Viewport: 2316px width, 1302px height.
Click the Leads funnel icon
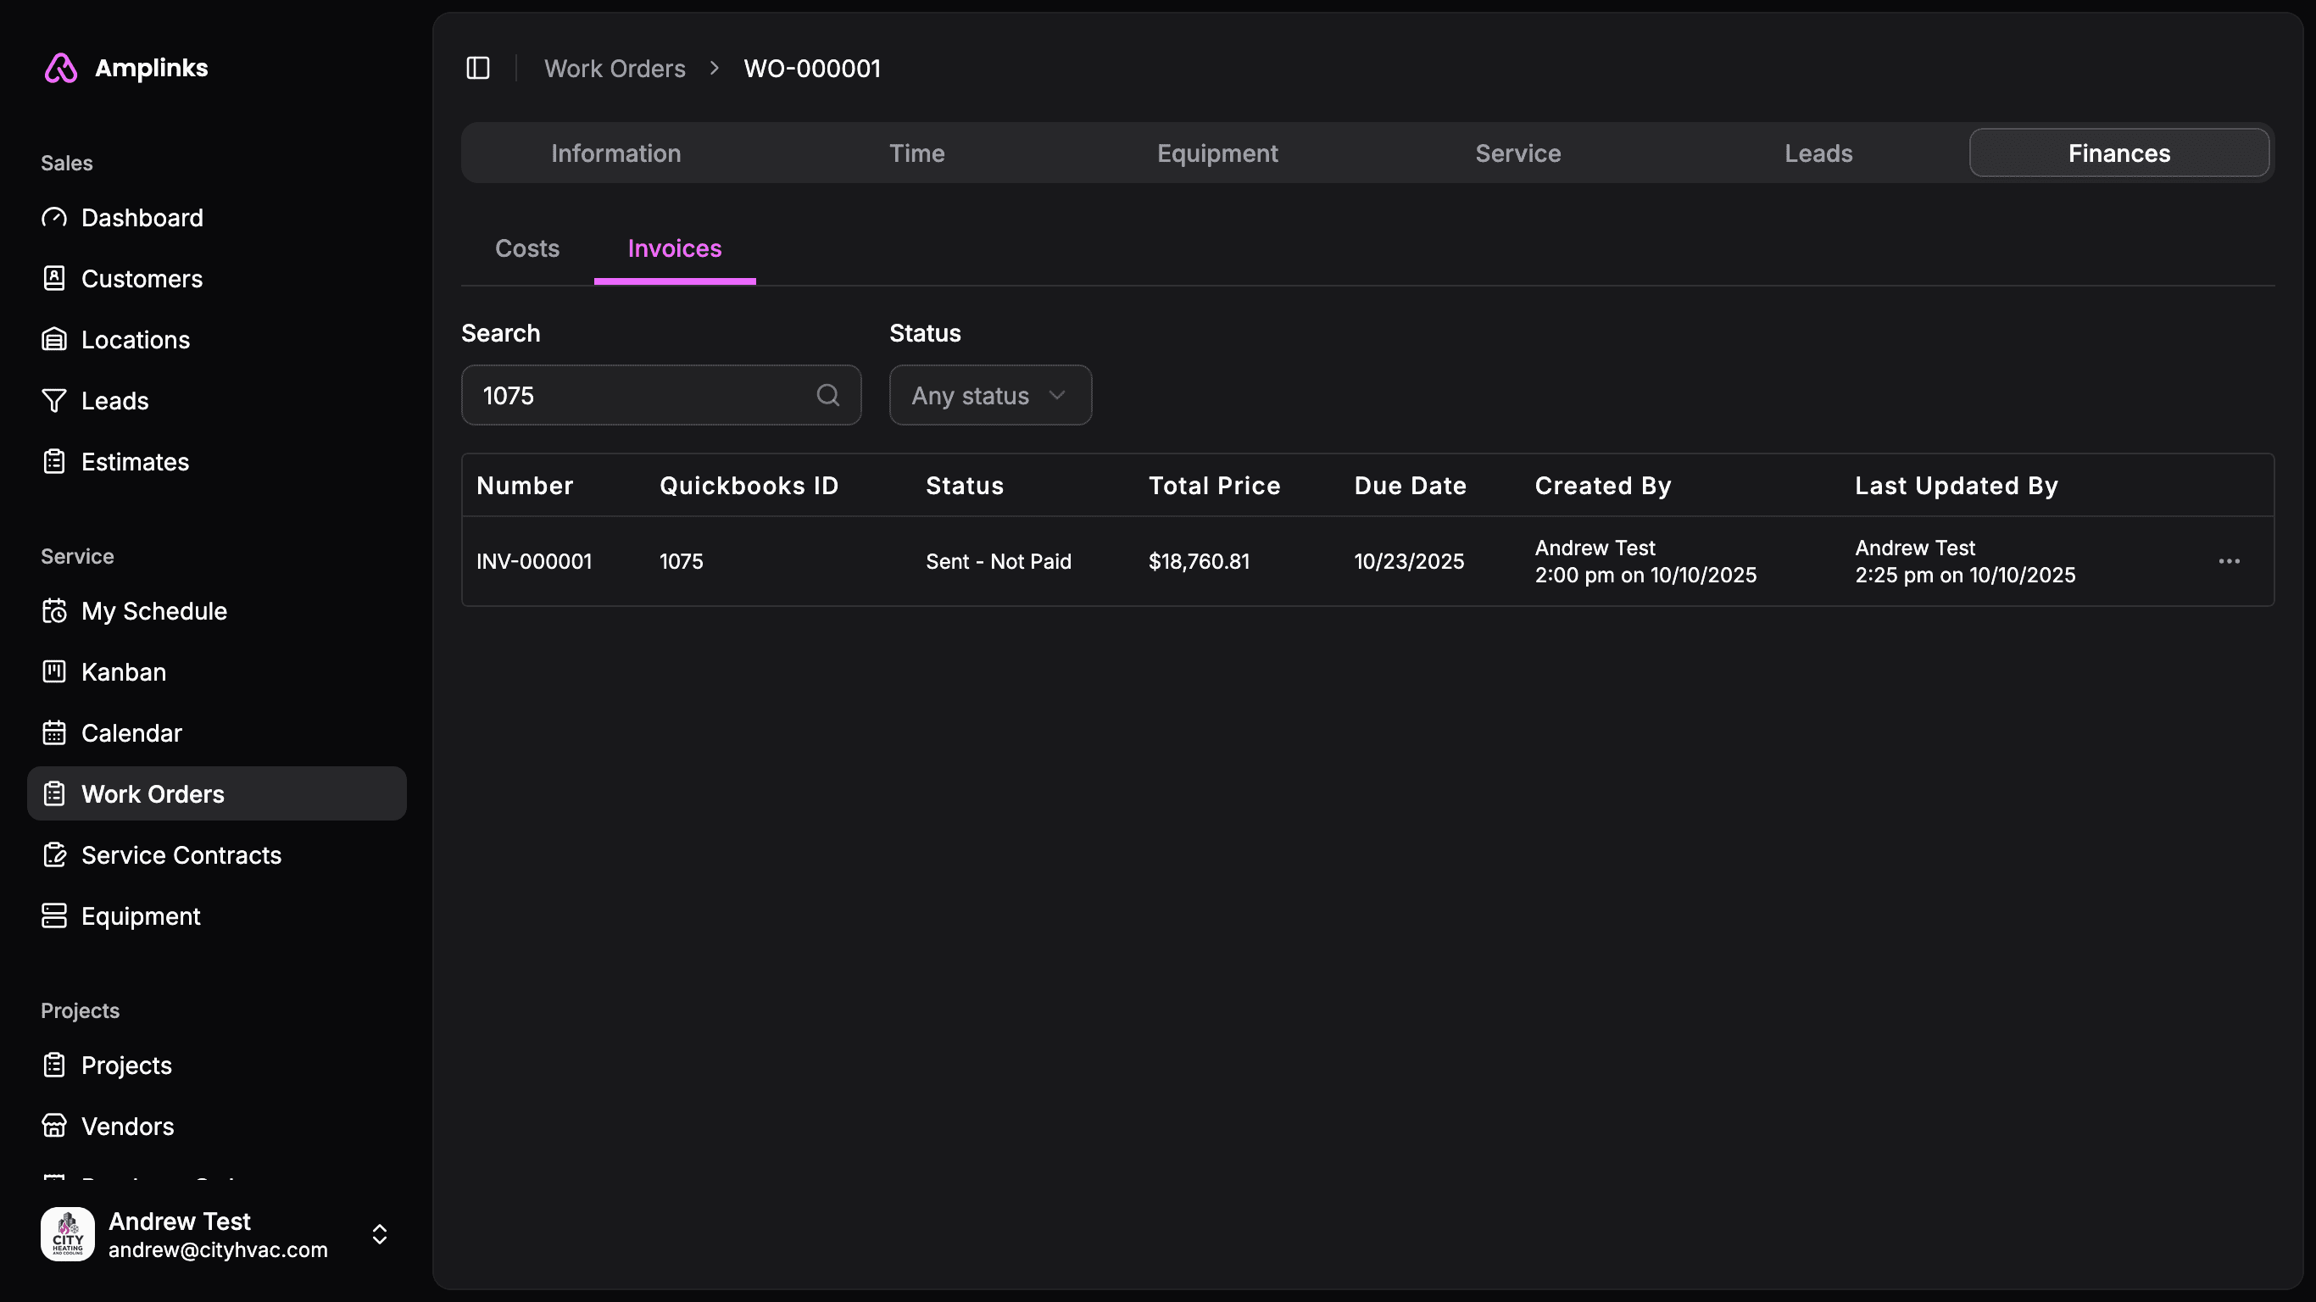(54, 401)
